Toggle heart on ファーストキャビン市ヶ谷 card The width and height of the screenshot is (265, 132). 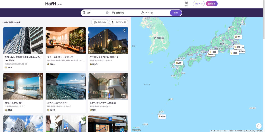click(x=82, y=30)
